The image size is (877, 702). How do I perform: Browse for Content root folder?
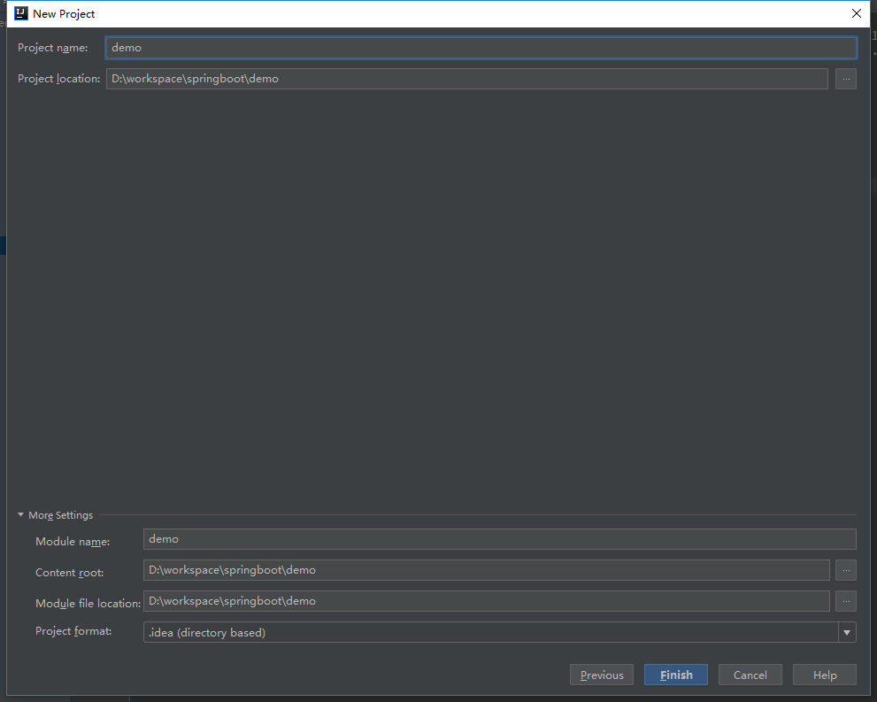(846, 570)
